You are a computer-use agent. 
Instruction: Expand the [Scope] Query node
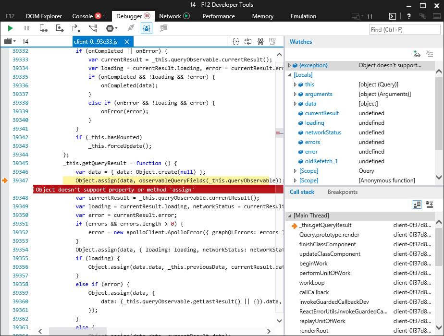coord(295,171)
